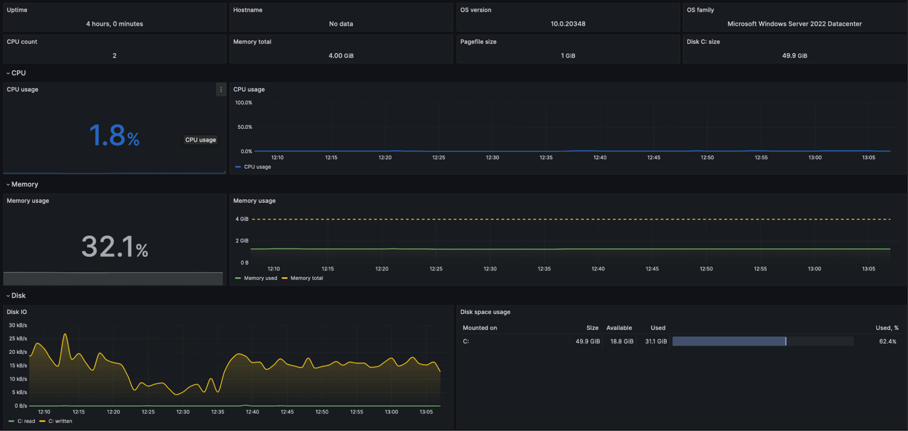Click the Hostname panel showing No data

(341, 17)
